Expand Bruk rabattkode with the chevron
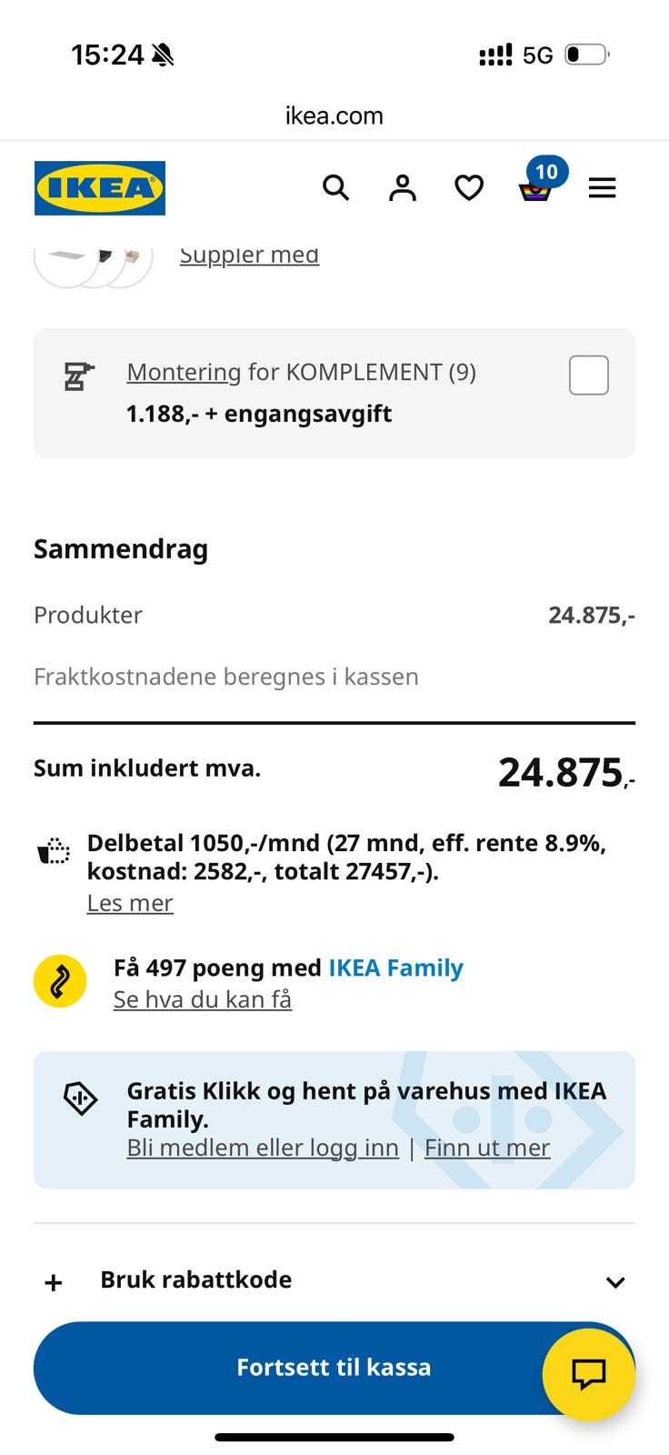This screenshot has height=1455, width=669. click(x=615, y=1282)
